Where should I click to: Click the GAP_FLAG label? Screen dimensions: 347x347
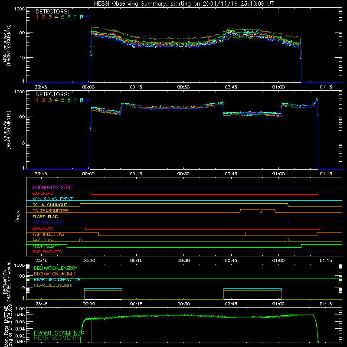43,193
